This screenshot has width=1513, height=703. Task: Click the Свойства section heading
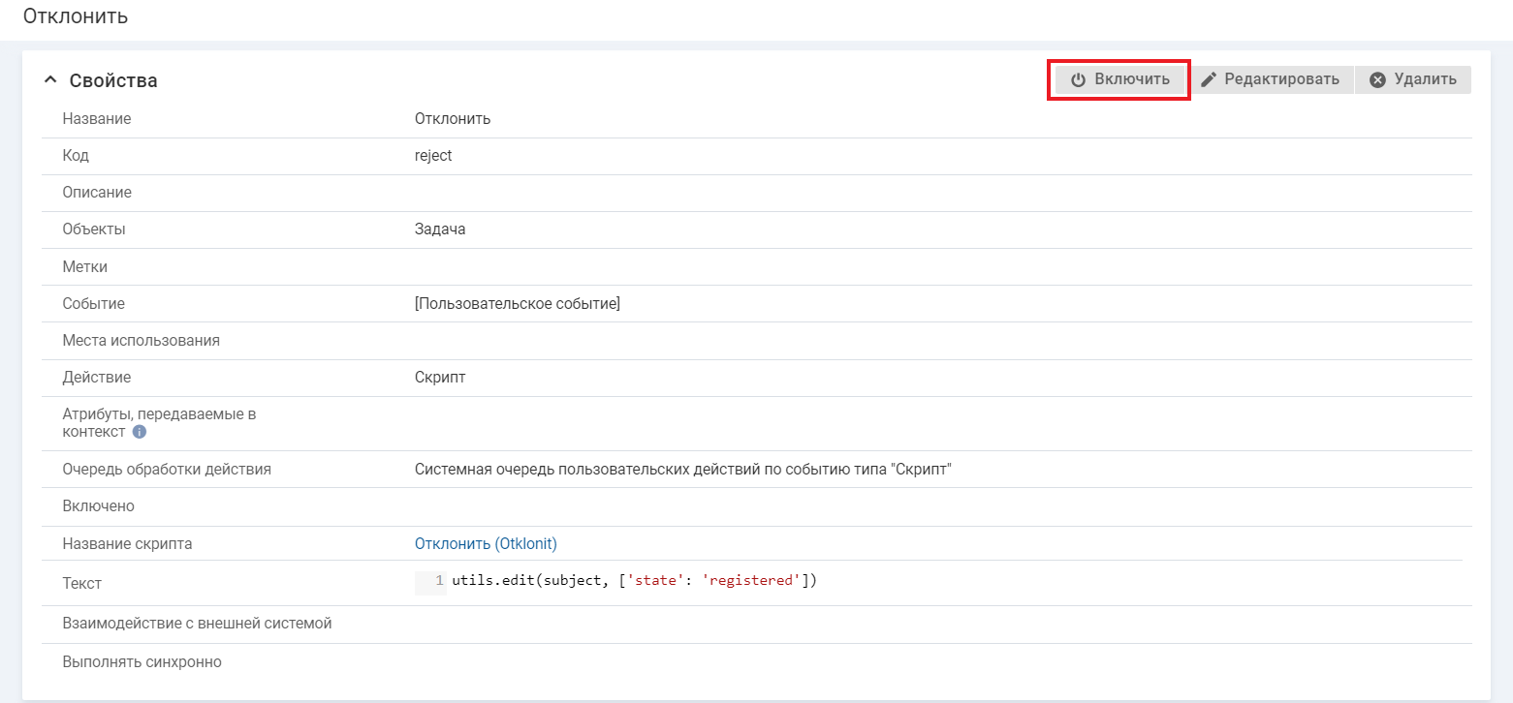click(x=113, y=80)
